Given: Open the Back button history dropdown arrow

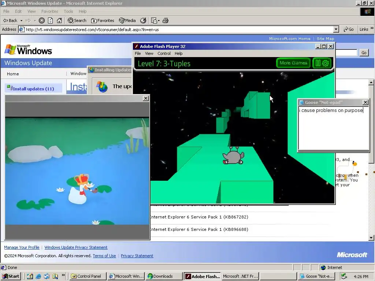Looking at the screenshot, I should pos(21,21).
